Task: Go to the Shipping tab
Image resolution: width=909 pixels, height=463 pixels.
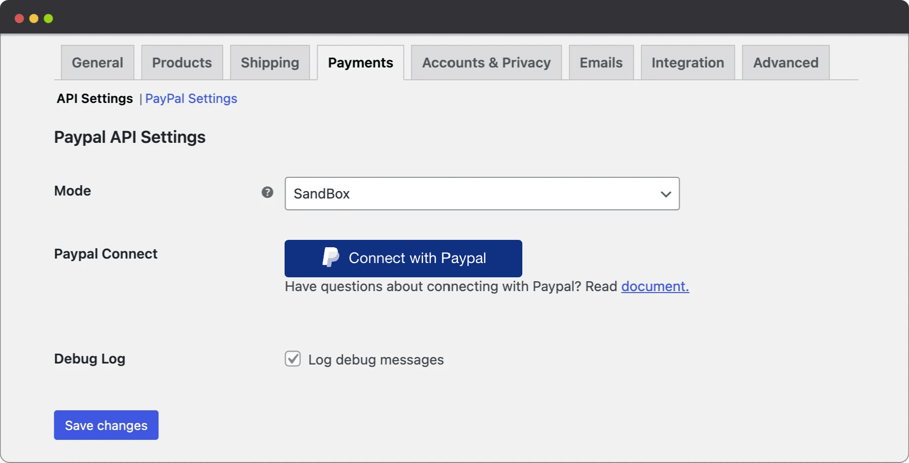Action: pos(270,63)
